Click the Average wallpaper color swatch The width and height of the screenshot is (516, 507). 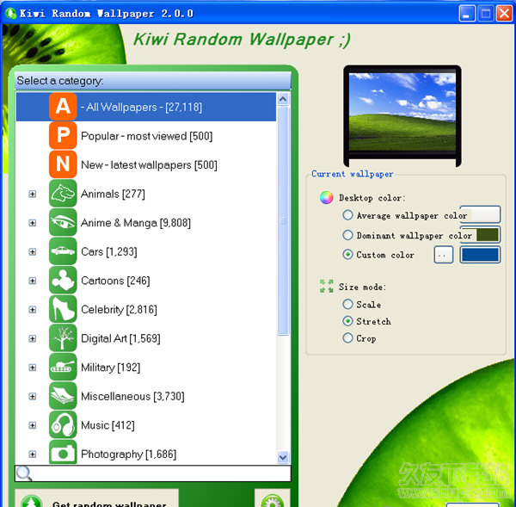[480, 215]
